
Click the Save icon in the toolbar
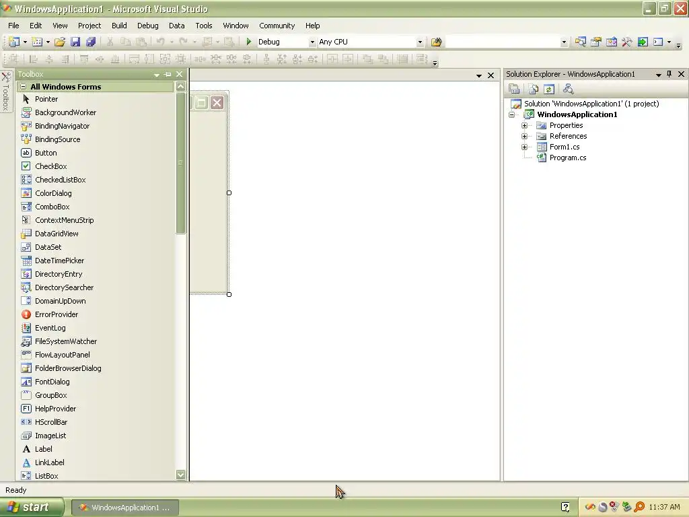pyautogui.click(x=75, y=42)
